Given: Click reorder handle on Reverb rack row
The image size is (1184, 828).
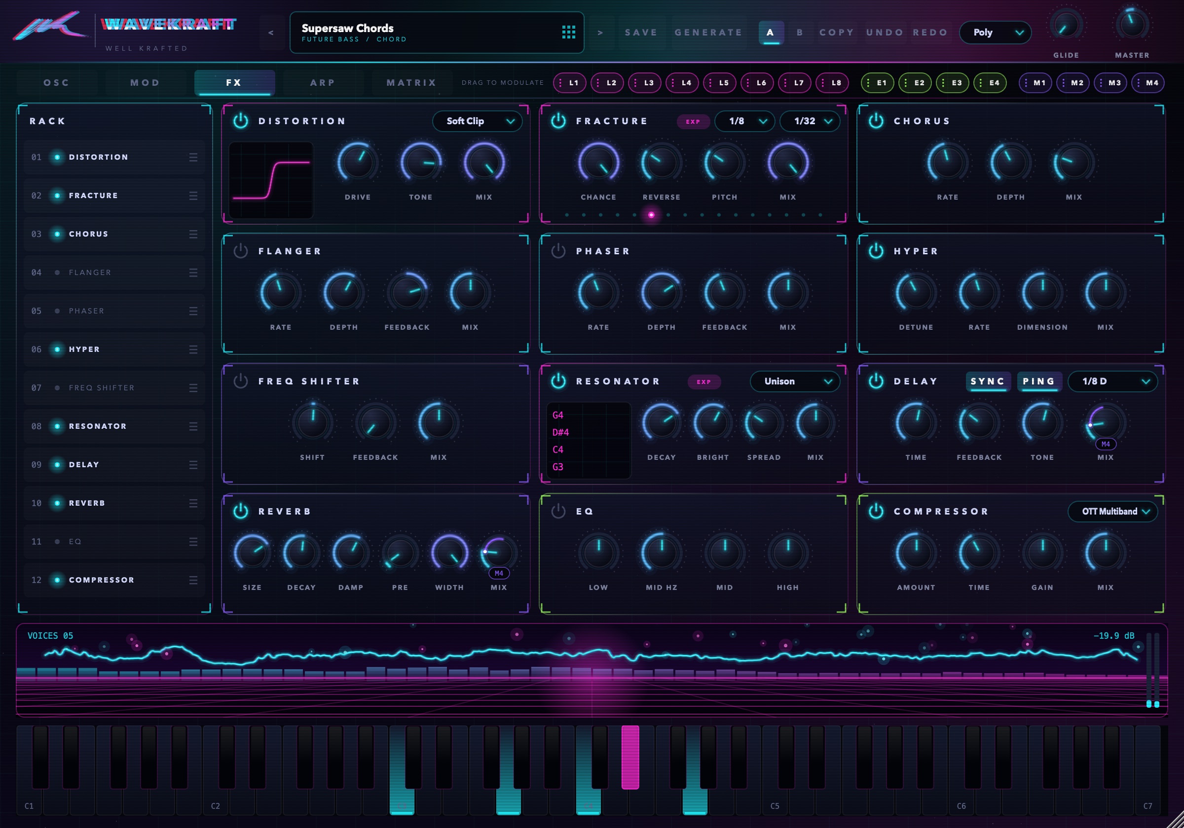Looking at the screenshot, I should [x=193, y=503].
